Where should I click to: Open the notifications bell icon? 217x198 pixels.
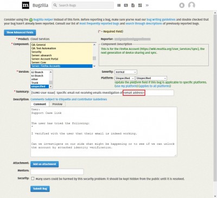(182, 5)
